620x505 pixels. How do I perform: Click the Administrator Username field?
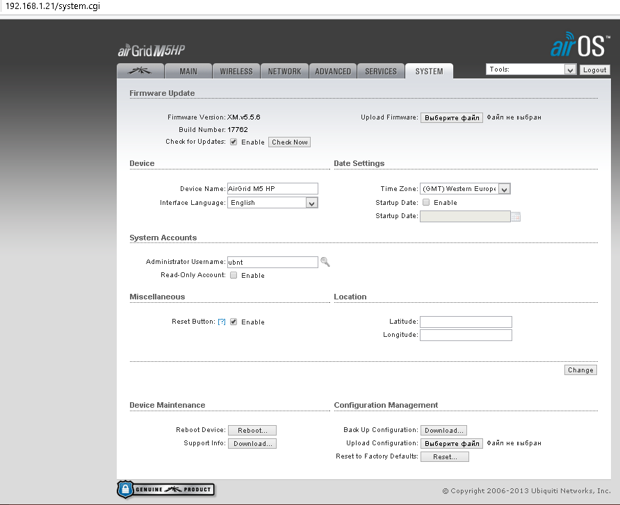pos(272,262)
